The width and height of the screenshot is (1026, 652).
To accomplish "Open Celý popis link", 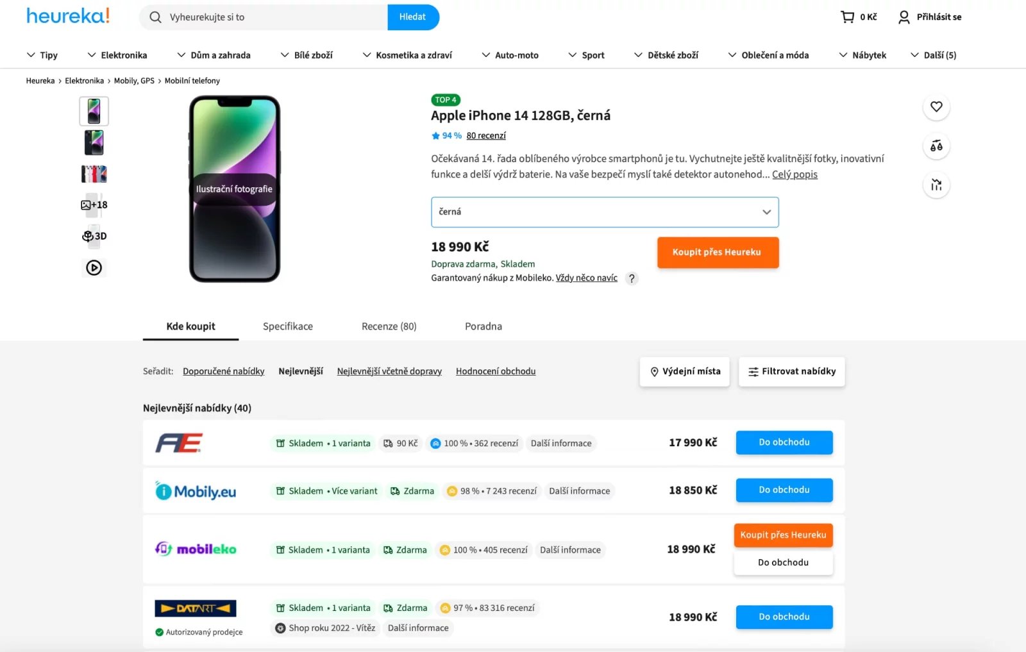I will point(795,174).
